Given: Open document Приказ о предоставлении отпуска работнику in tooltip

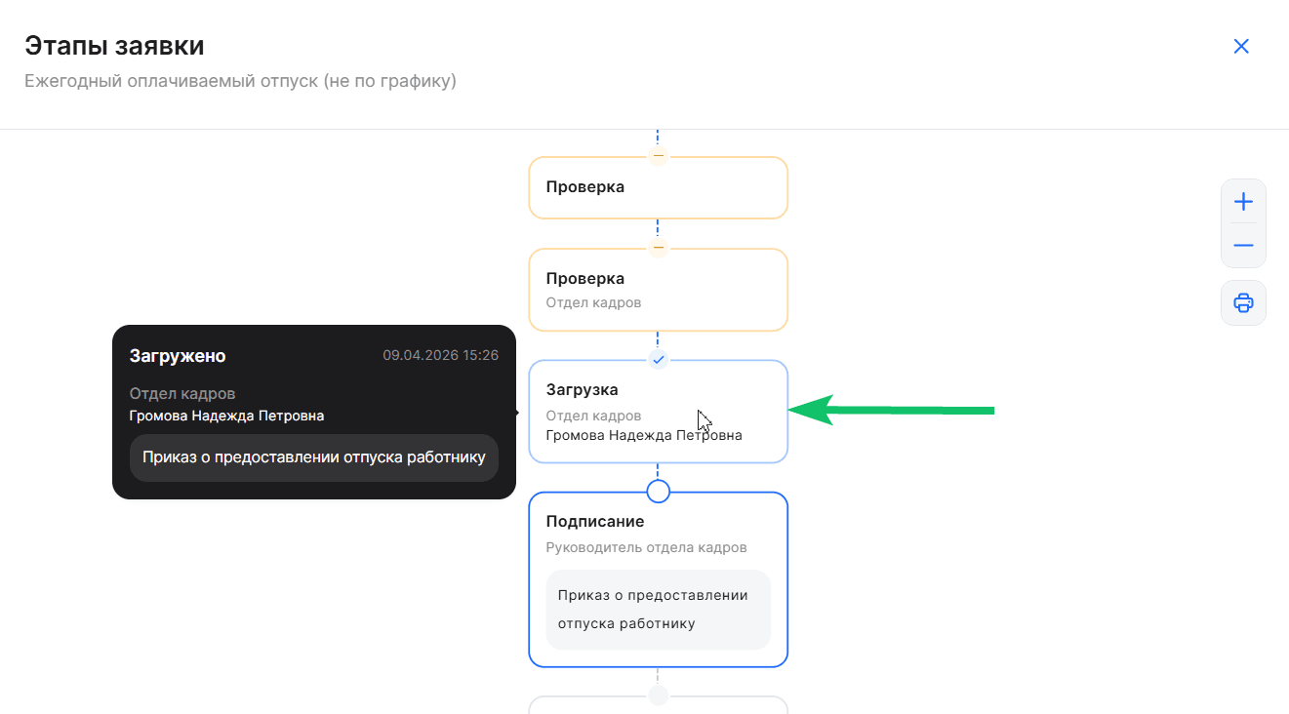Looking at the screenshot, I should coord(313,456).
